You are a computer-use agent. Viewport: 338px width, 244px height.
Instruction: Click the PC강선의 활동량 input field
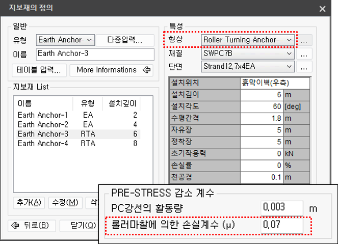[282, 208]
